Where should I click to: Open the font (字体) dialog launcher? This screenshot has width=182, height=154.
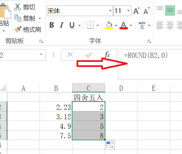coord(149,41)
